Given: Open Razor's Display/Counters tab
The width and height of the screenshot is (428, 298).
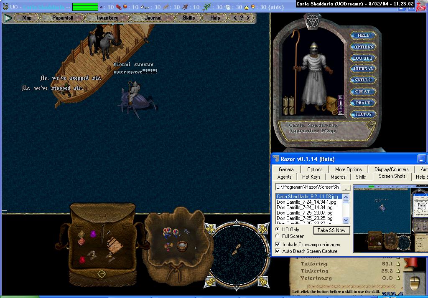Looking at the screenshot, I should (x=391, y=169).
